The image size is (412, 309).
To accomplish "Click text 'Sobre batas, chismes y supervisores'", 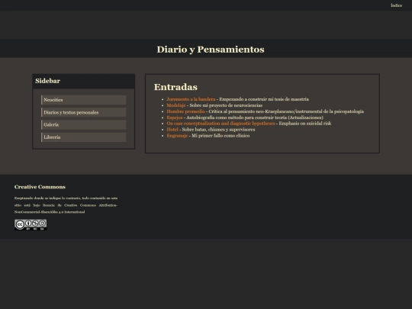I will point(218,129).
